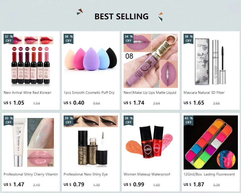Image resolution: width=241 pixels, height=193 pixels.
Task: Open the silver QiBest mascara image
Action: 211,61
